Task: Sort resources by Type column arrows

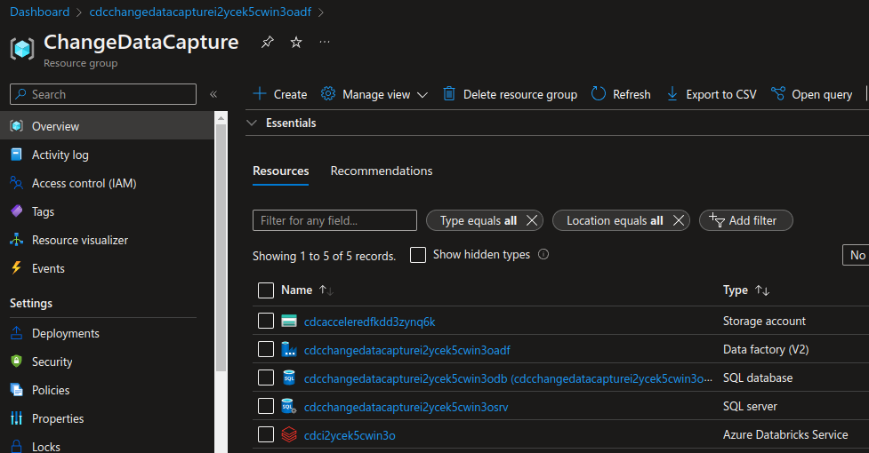Action: coord(762,290)
